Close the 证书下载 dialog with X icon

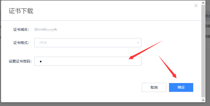click(196, 6)
